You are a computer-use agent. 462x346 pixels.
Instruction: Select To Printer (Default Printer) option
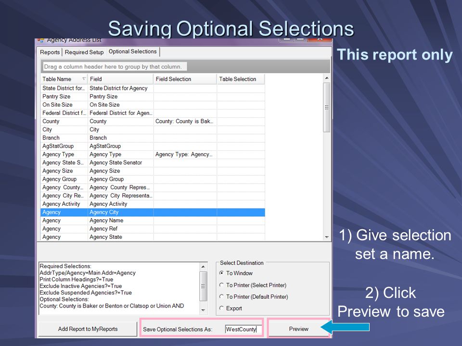click(x=254, y=297)
